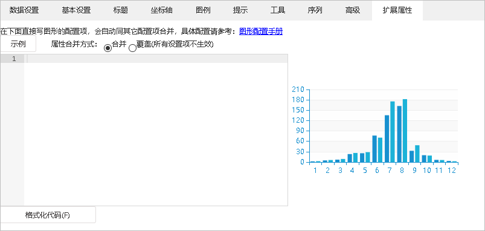
Task: Click inside the code editor area
Action: (x=156, y=130)
